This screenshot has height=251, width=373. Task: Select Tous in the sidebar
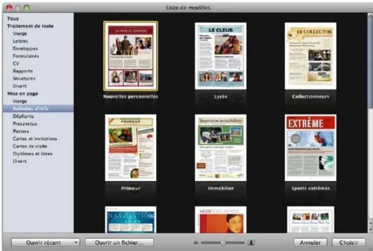point(13,18)
